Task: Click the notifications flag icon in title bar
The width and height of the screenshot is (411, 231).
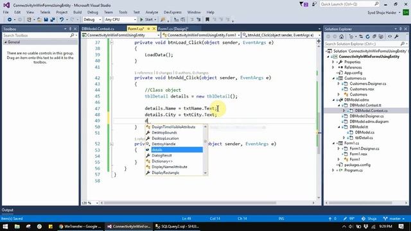Action: 304,4
